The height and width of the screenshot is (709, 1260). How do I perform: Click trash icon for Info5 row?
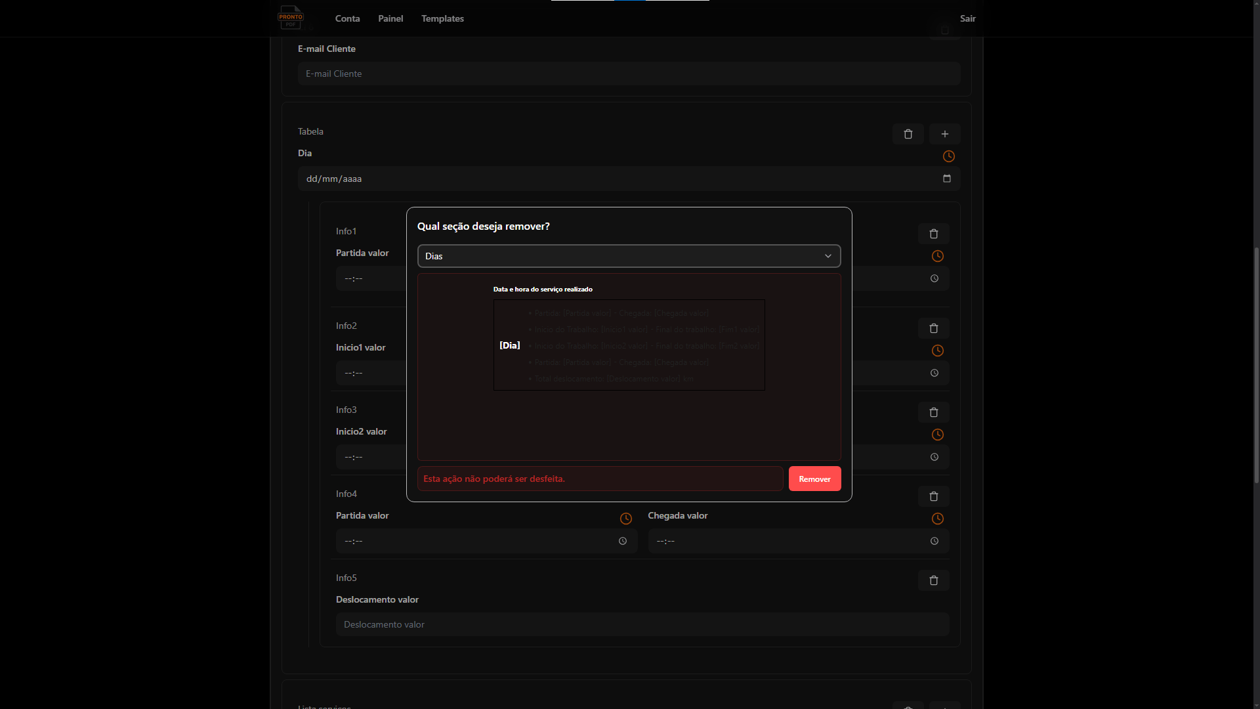(934, 580)
